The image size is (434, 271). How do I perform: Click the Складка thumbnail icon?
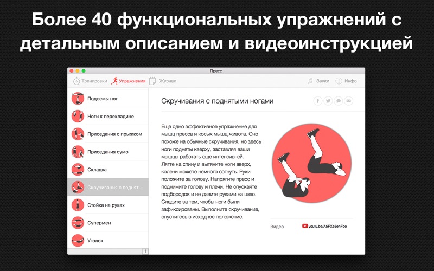78,170
